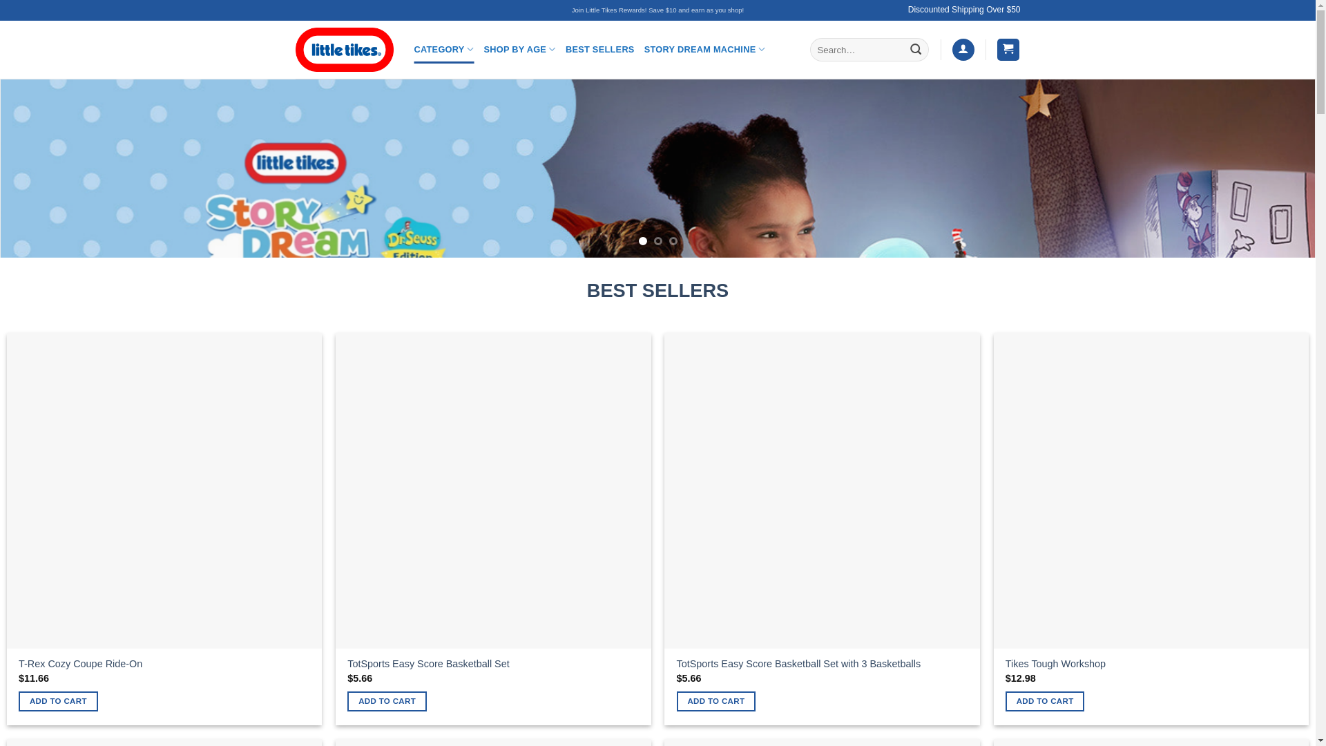Click the Story Dream Machine banner
Screen dimensions: 1326x746
pyautogui.click(x=657, y=169)
